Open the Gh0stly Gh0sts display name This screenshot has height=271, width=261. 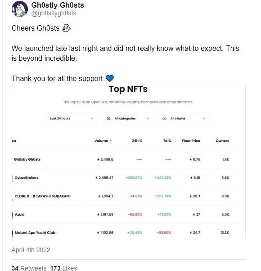pos(58,5)
